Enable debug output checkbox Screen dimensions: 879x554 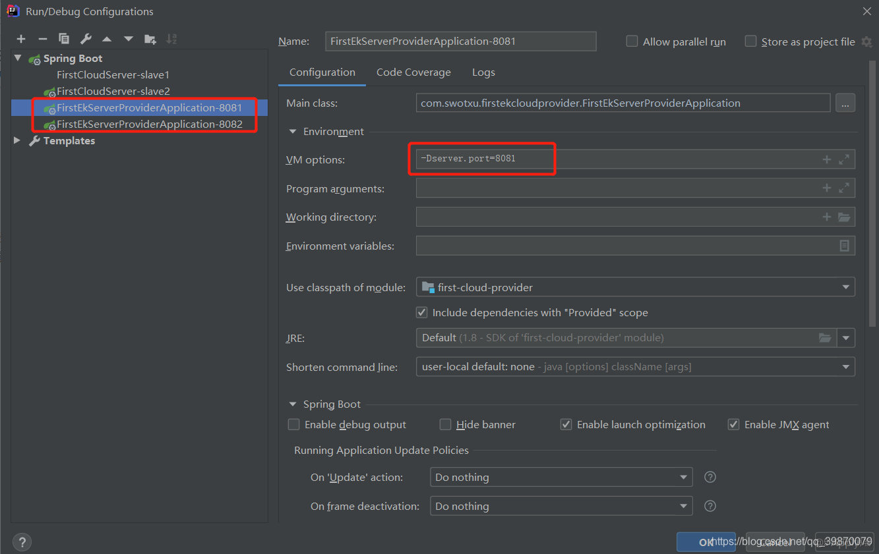[294, 424]
